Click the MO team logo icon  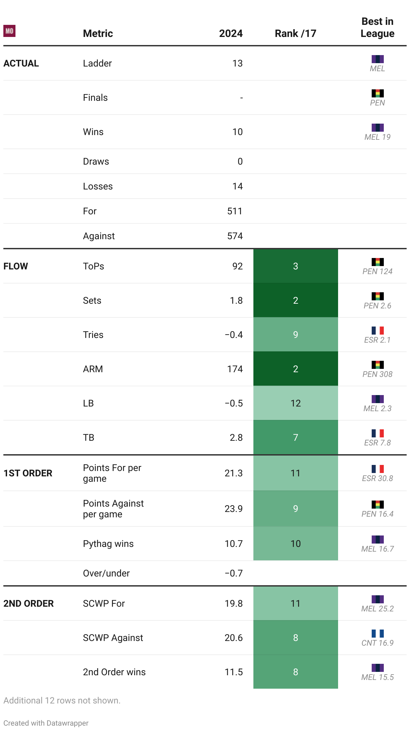point(9,31)
